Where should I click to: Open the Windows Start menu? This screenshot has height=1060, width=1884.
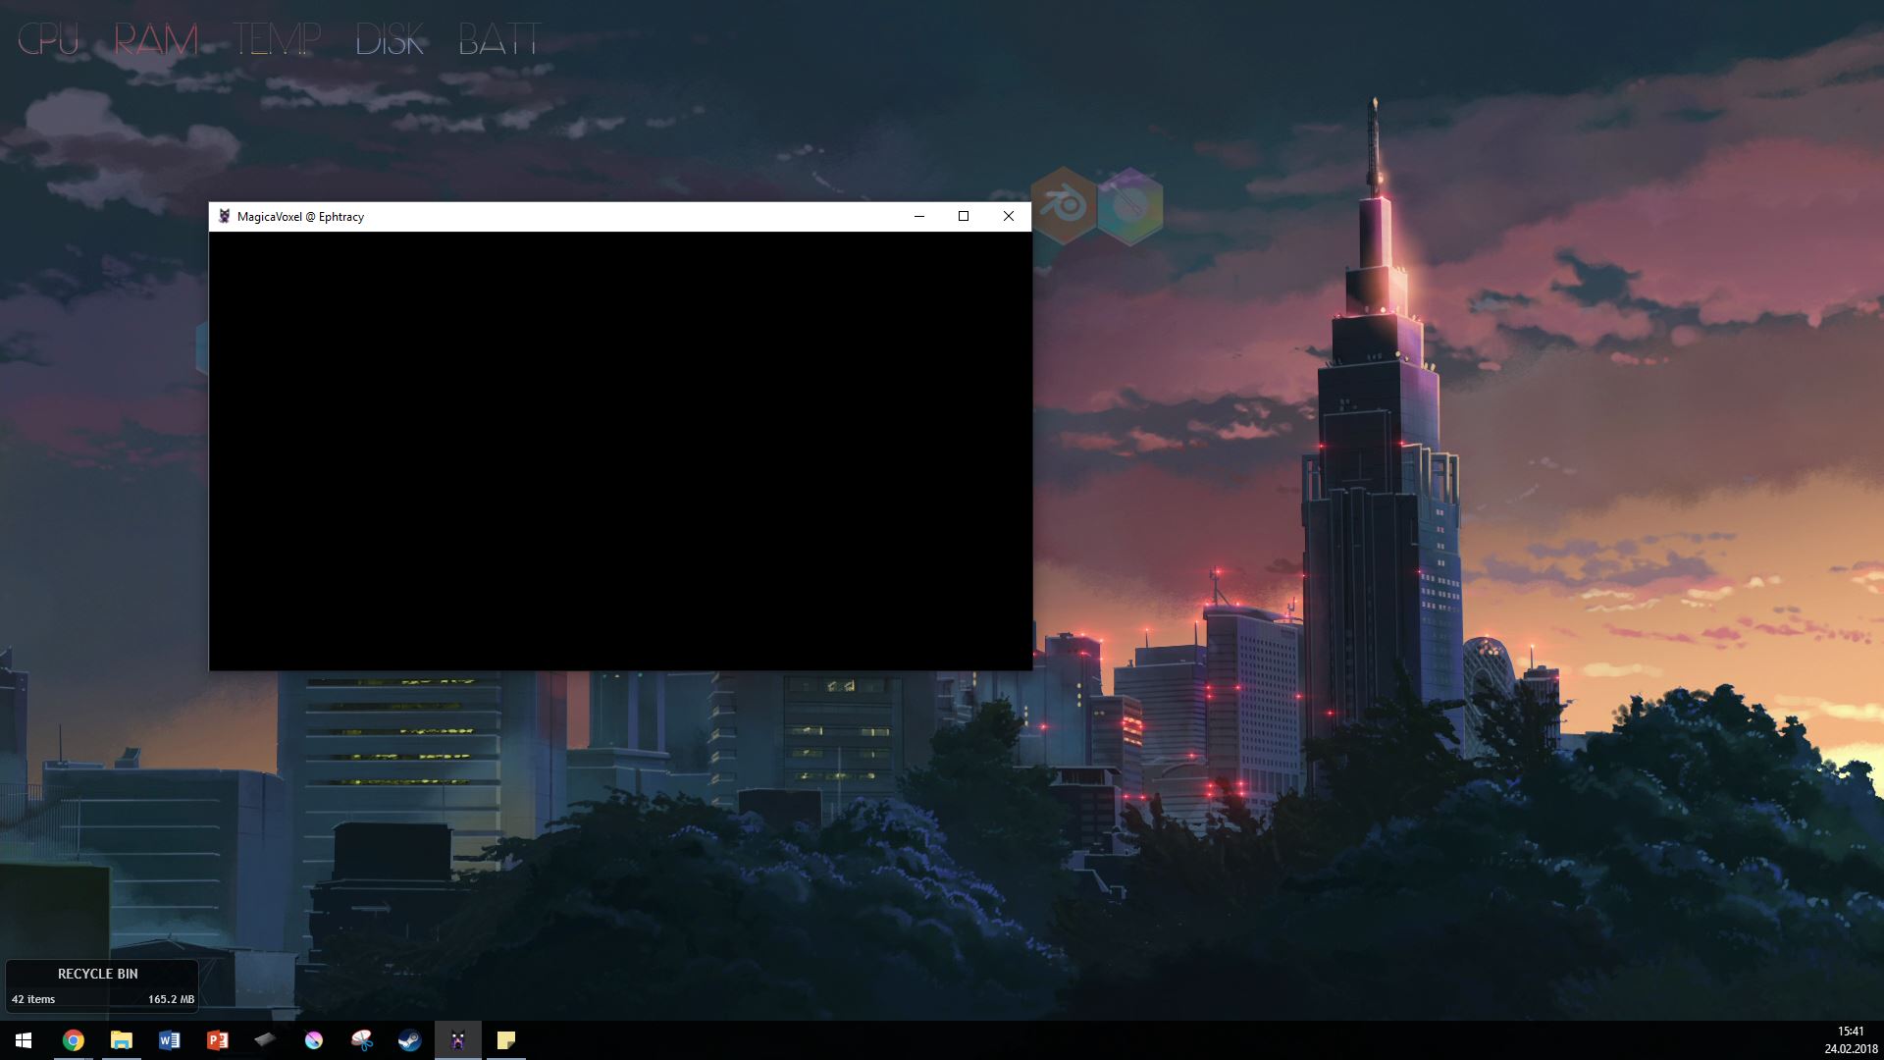(22, 1040)
